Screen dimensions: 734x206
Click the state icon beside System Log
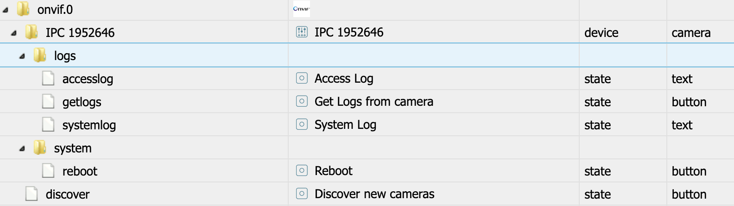302,125
